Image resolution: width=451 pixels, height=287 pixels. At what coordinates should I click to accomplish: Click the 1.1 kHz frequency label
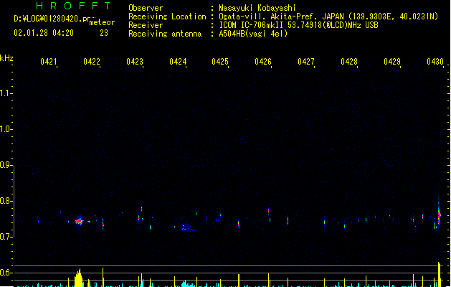tap(5, 93)
